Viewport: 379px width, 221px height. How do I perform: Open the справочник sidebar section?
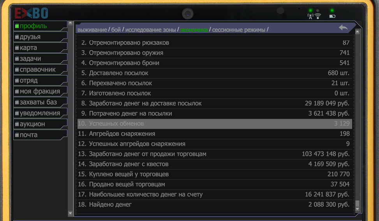point(40,69)
